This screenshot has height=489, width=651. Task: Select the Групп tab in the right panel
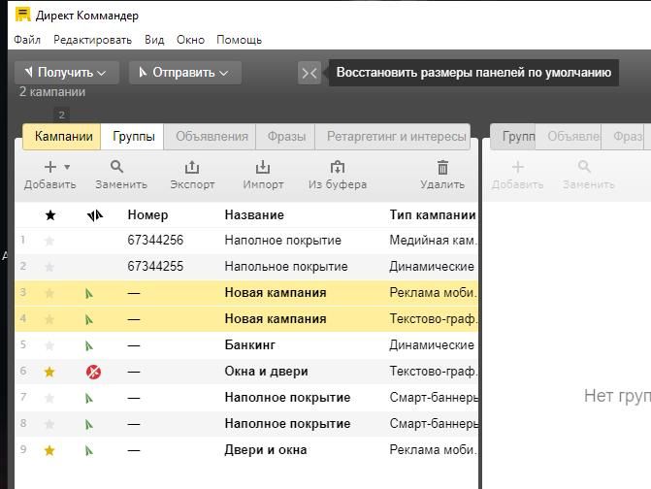pyautogui.click(x=513, y=137)
